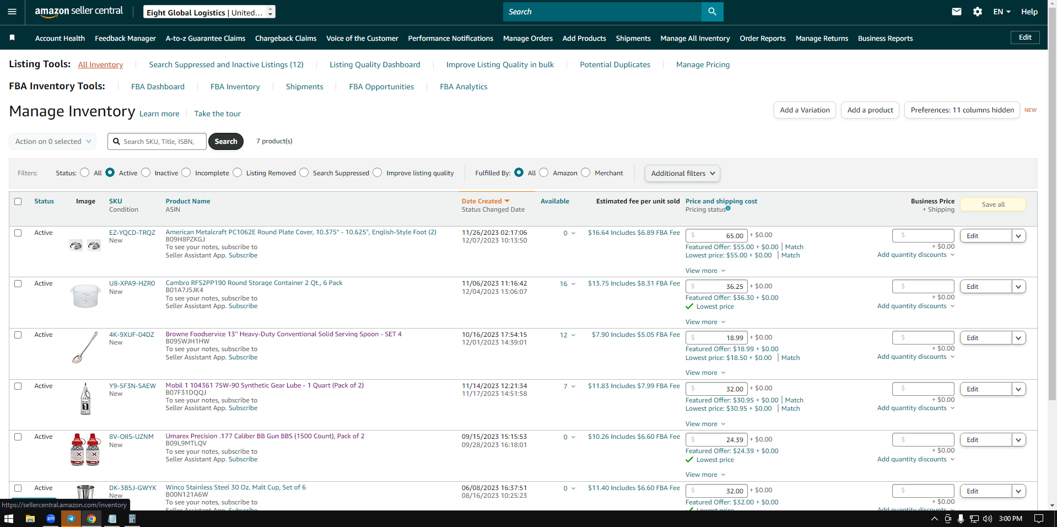The height and width of the screenshot is (527, 1057).
Task: Expand View more for Browne Serving Spoon row
Action: tap(705, 373)
